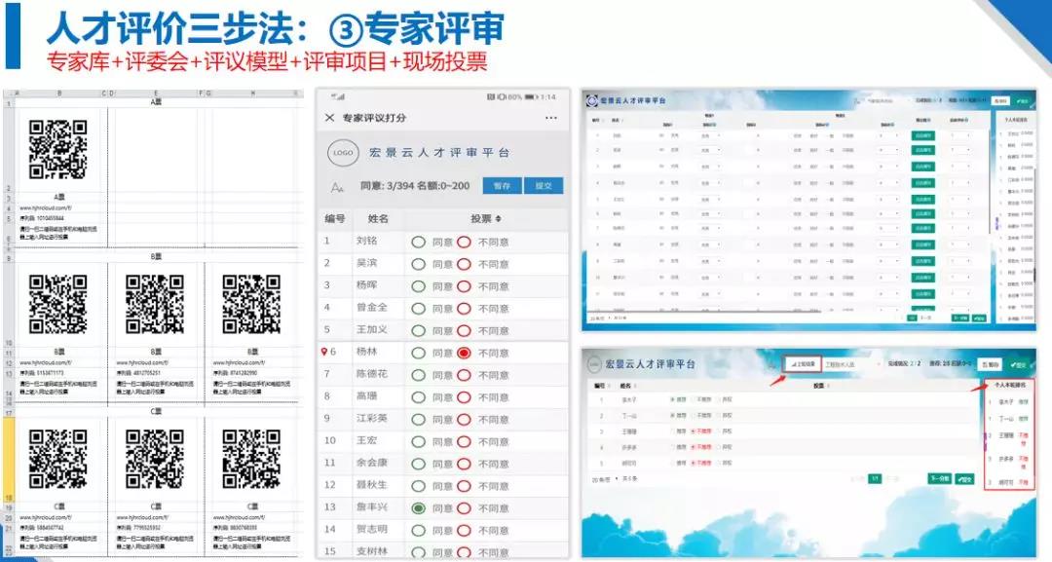
Task: Select 同意 for 余会康
Action: (419, 464)
